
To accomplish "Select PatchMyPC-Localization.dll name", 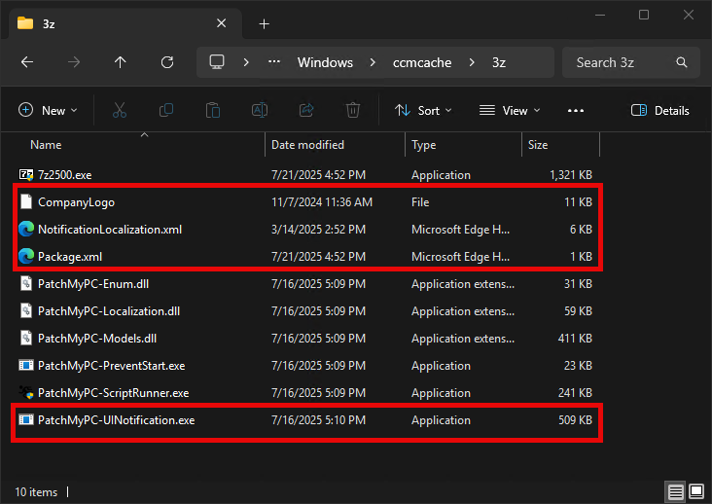I will pos(109,311).
